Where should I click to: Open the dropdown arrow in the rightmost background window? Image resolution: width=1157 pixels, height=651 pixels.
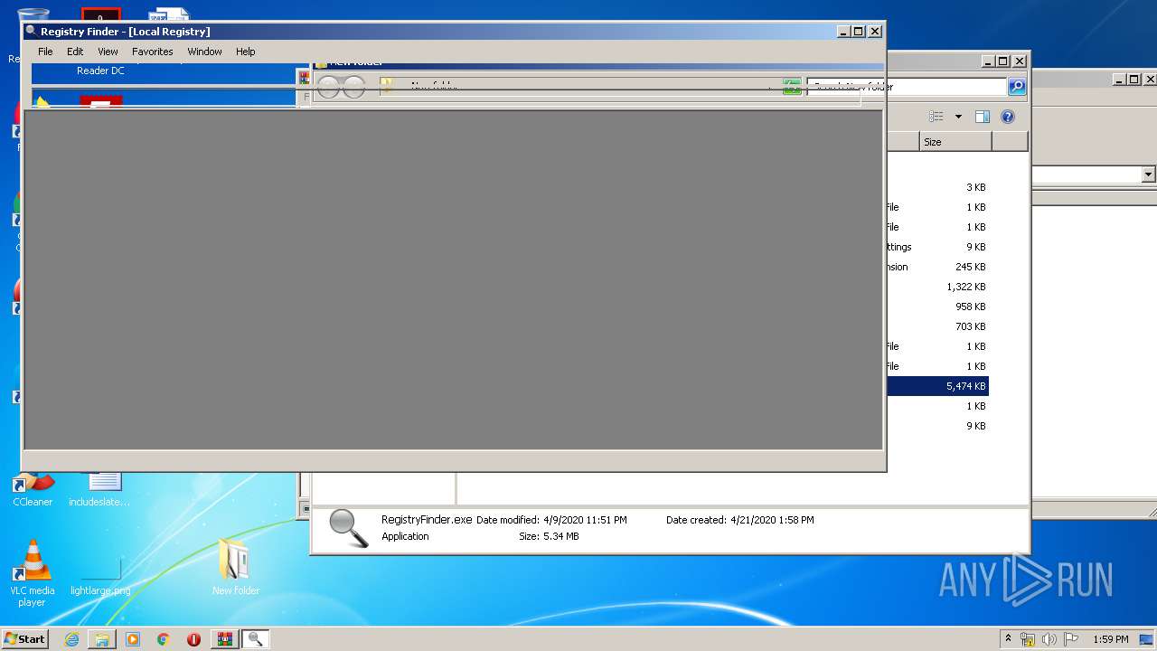(1148, 175)
